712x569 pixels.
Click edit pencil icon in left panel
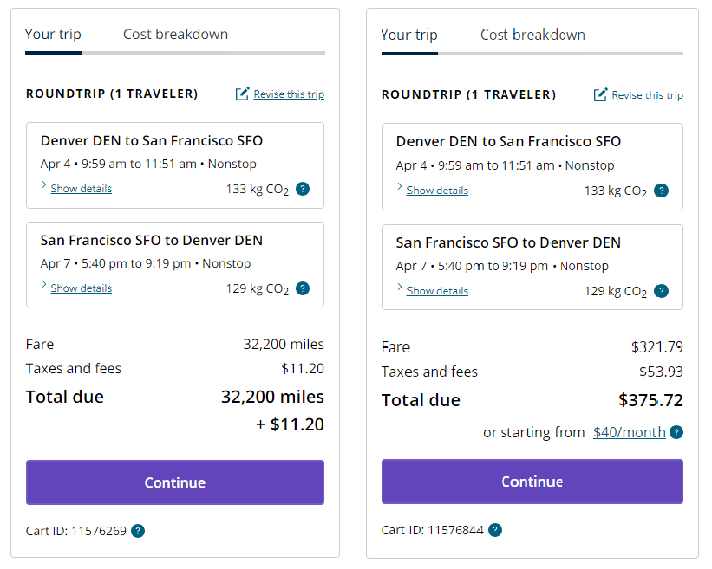pyautogui.click(x=243, y=94)
